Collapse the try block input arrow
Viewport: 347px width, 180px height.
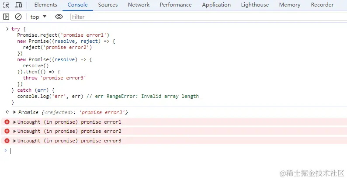[7, 29]
